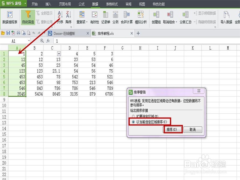Viewport: 240px width, 180px height.
Task: Open Record Form (记录单)
Action: click(x=106, y=18)
